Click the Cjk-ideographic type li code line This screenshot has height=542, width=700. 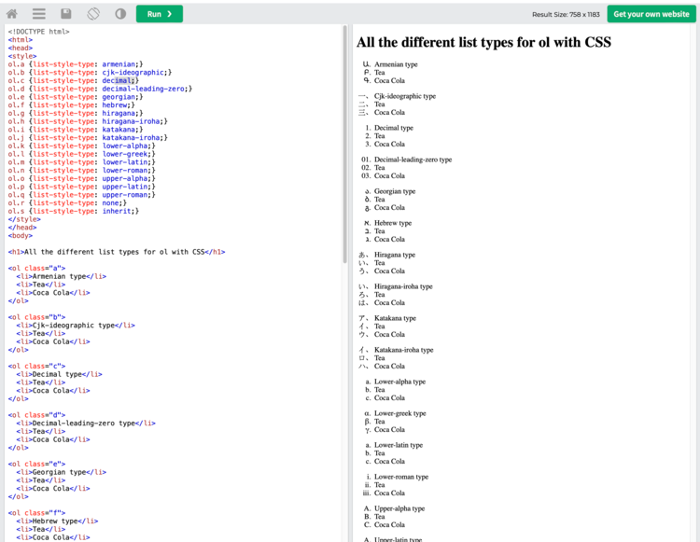pyautogui.click(x=76, y=326)
